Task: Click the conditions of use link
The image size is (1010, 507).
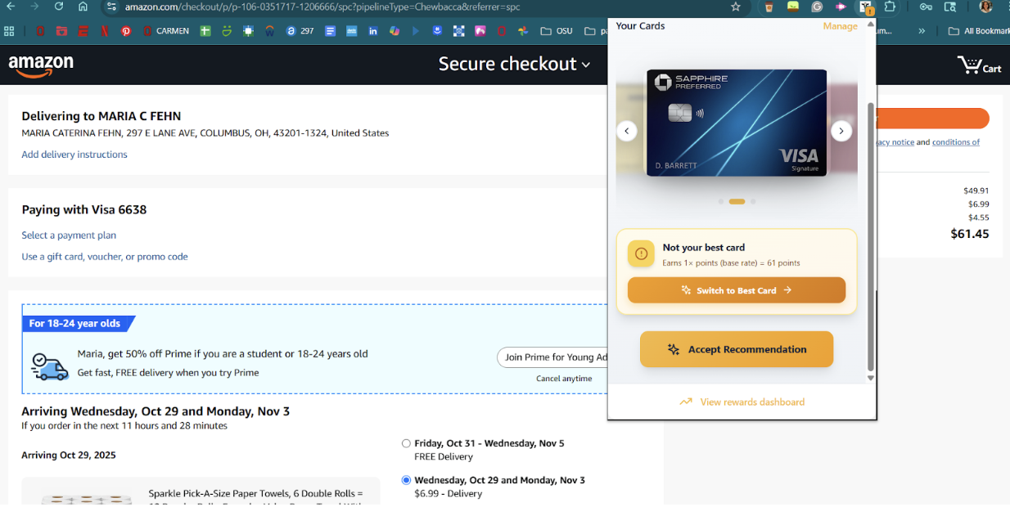Action: tap(956, 142)
